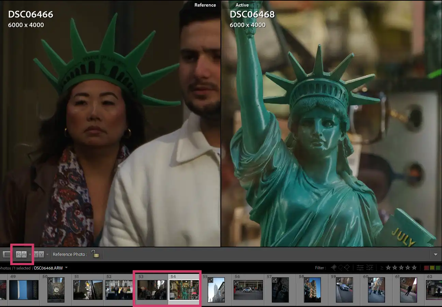Switch to Loupe view

tap(6, 254)
